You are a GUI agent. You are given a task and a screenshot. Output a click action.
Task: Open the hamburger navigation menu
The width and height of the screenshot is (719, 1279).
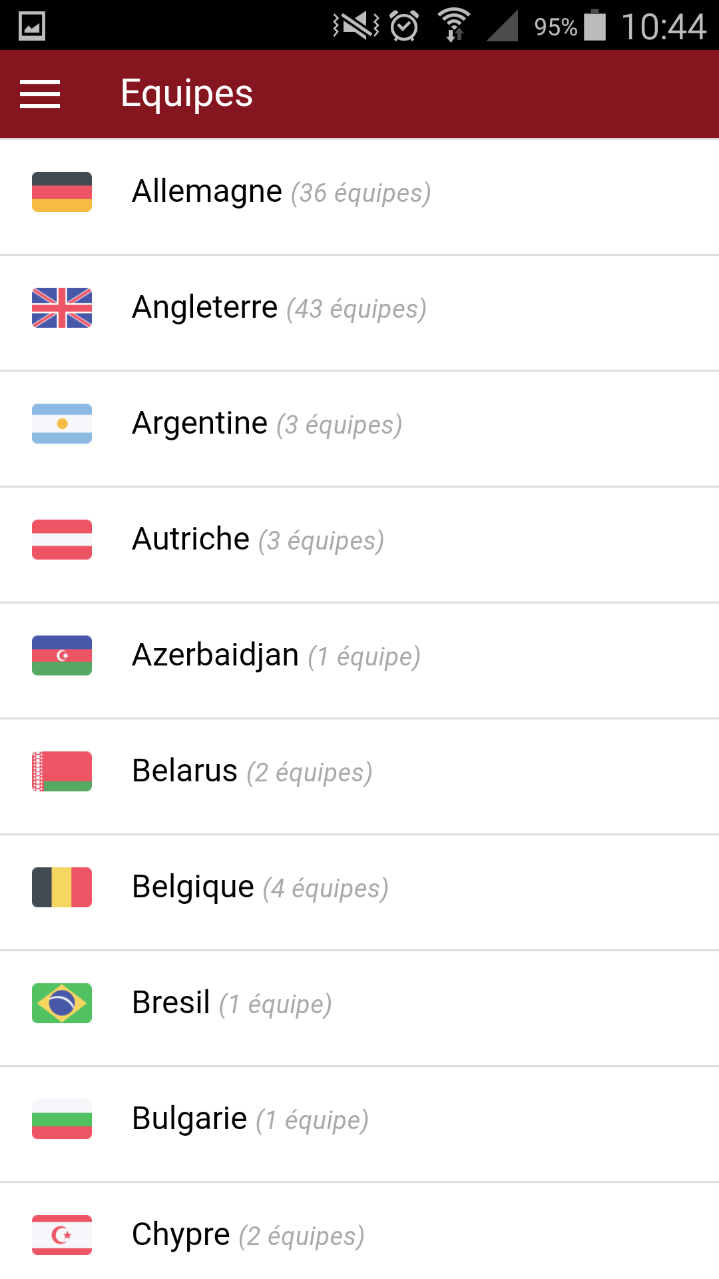pos(40,93)
